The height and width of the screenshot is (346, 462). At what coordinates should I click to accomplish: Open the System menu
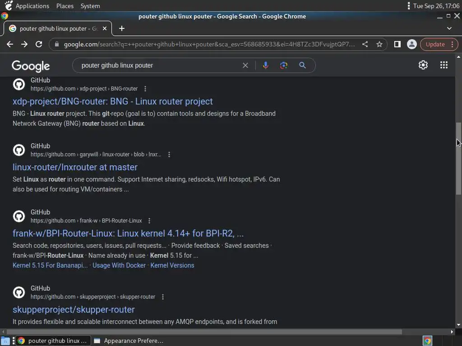[90, 6]
